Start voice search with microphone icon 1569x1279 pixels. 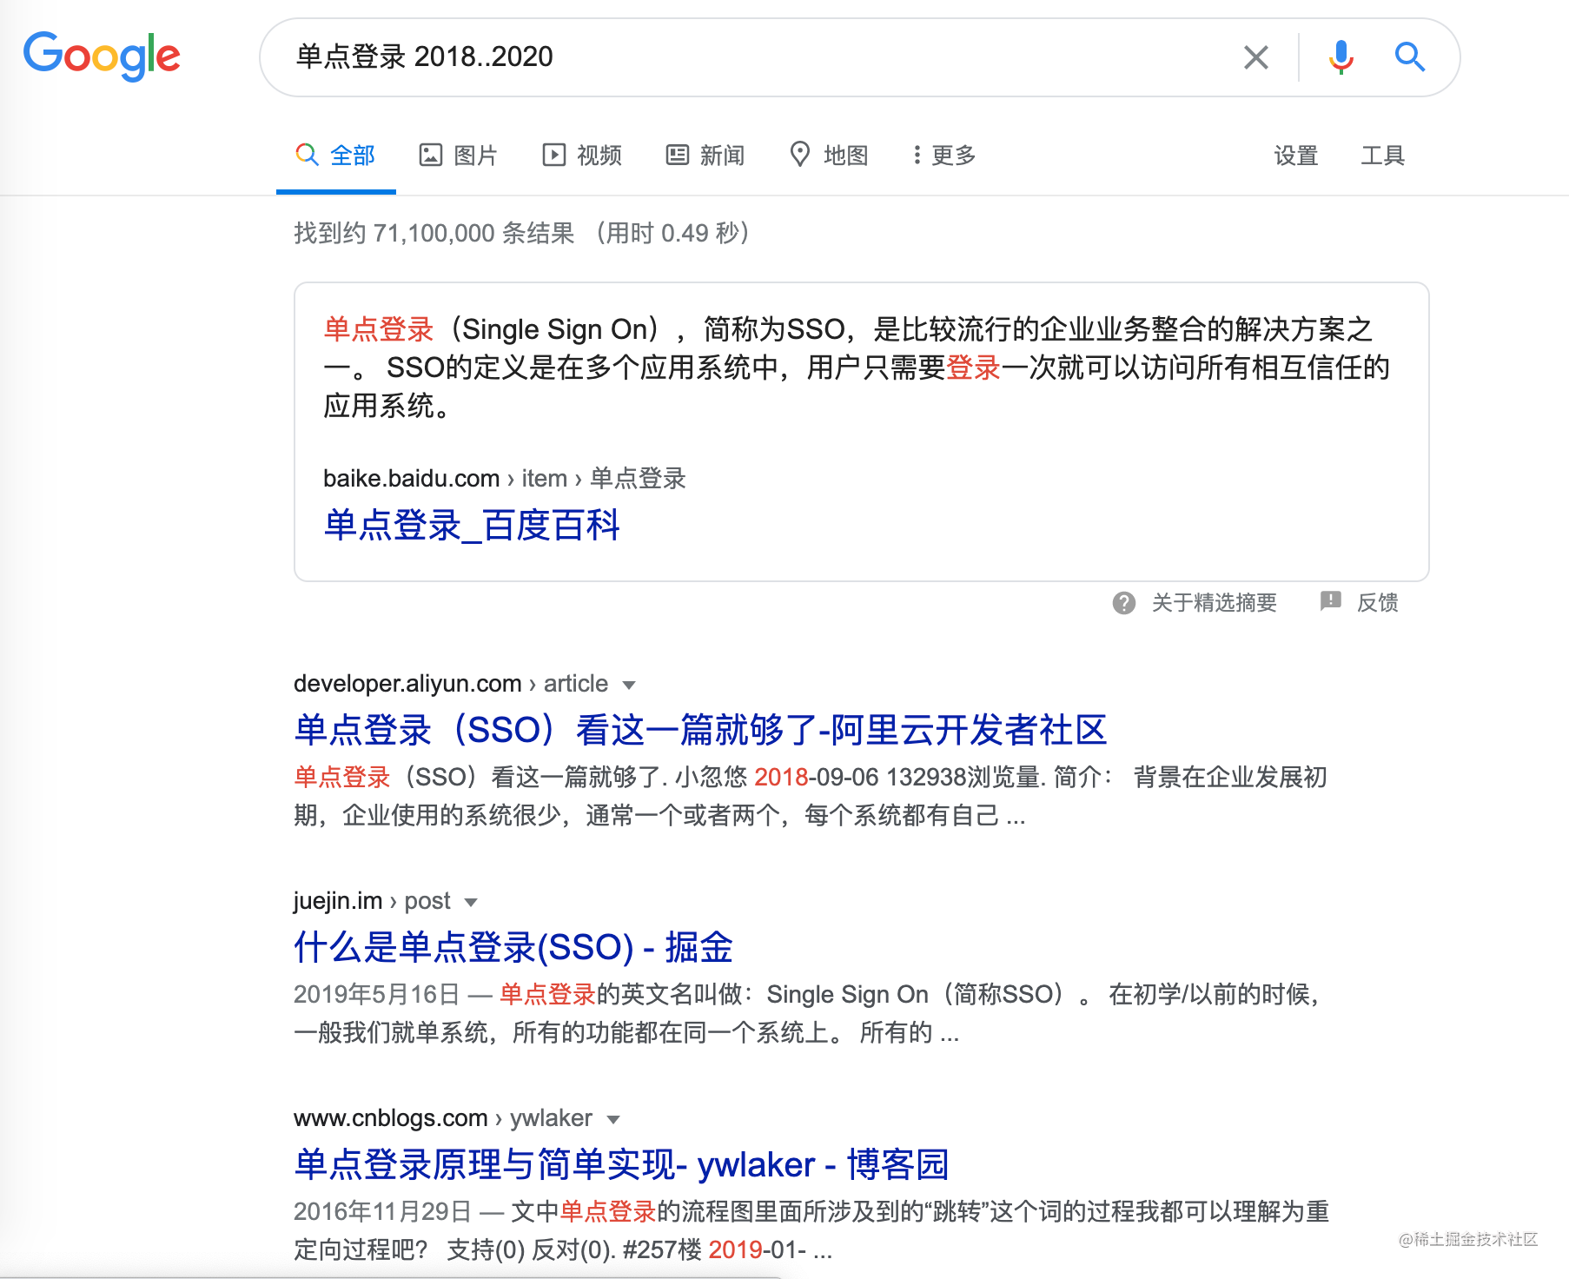tap(1341, 57)
